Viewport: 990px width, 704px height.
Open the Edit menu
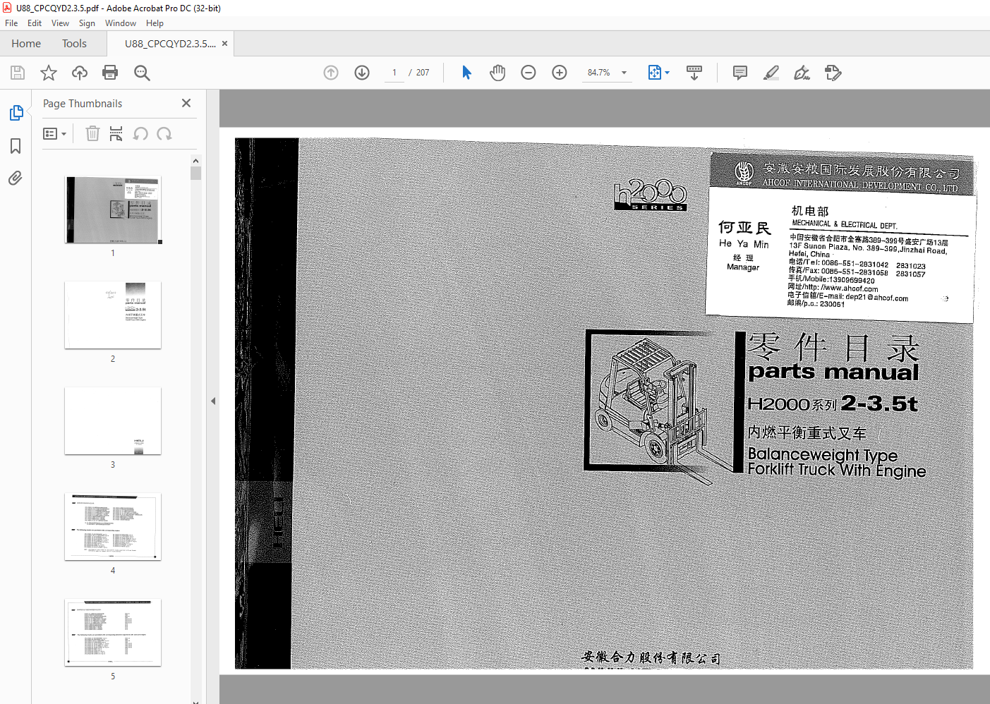[x=35, y=23]
